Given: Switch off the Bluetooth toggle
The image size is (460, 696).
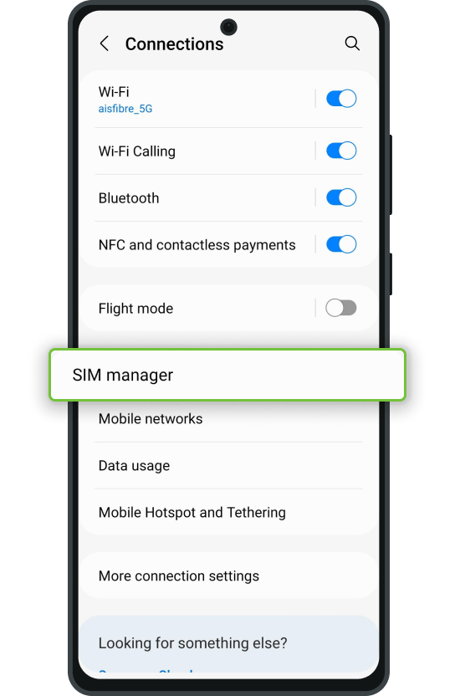Looking at the screenshot, I should click(x=341, y=197).
